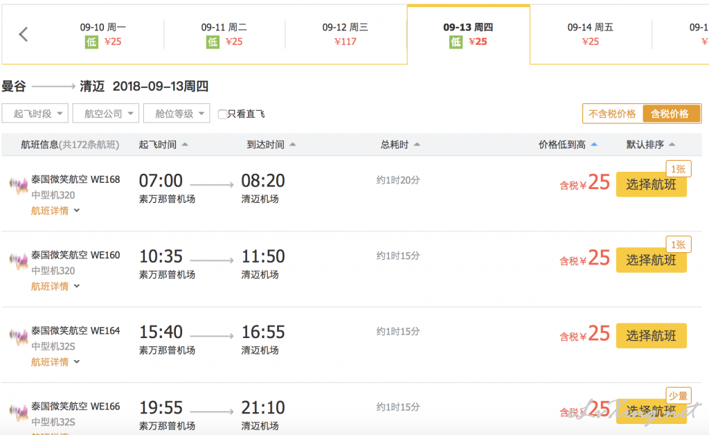Click the 1张 ticket badge for WE160
The image size is (709, 435).
tap(679, 245)
